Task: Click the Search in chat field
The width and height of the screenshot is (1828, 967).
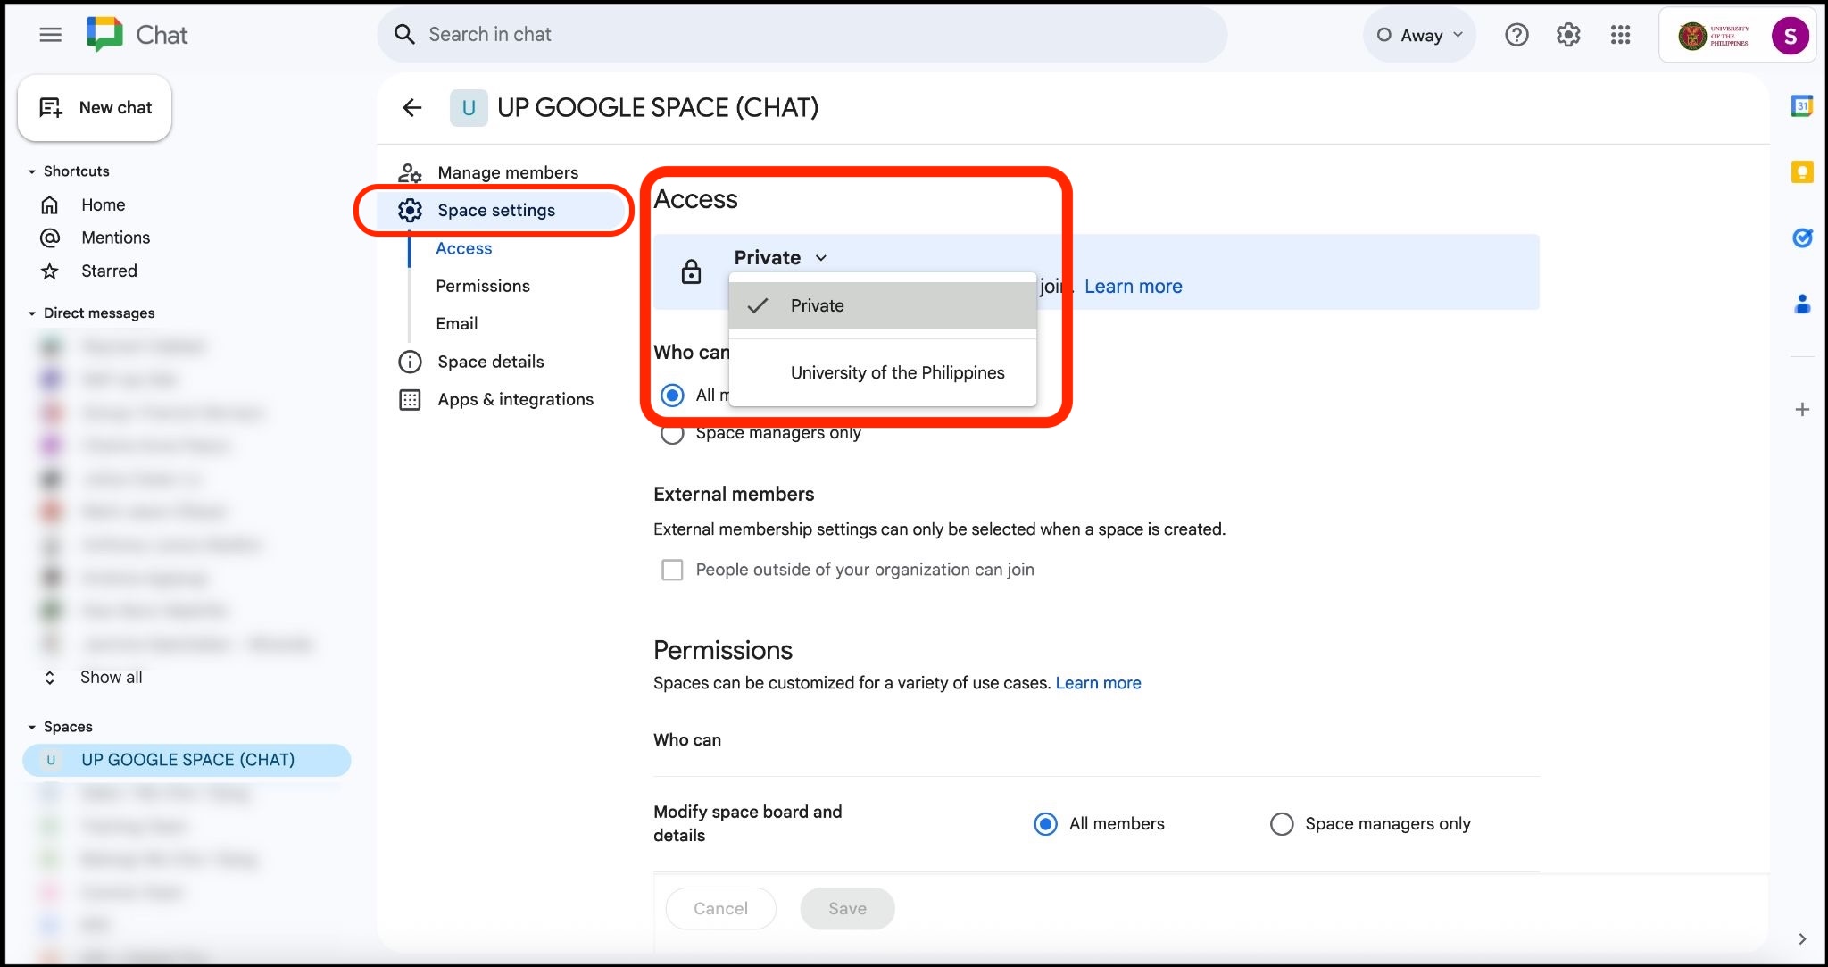Action: [802, 35]
